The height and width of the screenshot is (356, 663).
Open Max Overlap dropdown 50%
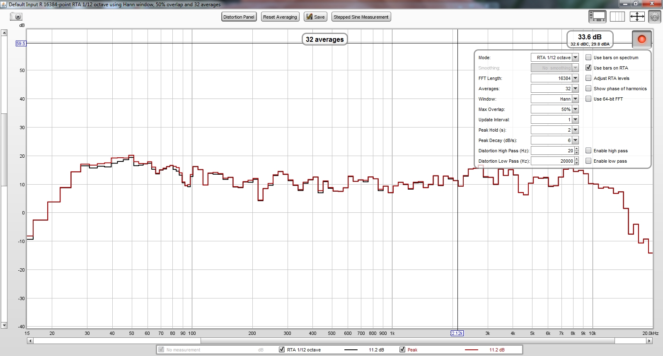point(554,109)
